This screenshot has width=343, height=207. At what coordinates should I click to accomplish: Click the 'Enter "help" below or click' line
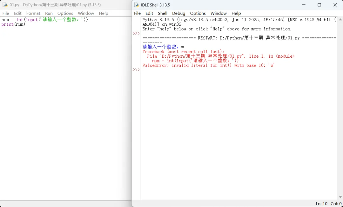coord(217,29)
